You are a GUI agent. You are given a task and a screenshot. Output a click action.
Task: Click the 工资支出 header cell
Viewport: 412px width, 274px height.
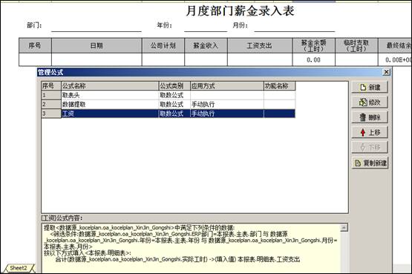[260, 45]
